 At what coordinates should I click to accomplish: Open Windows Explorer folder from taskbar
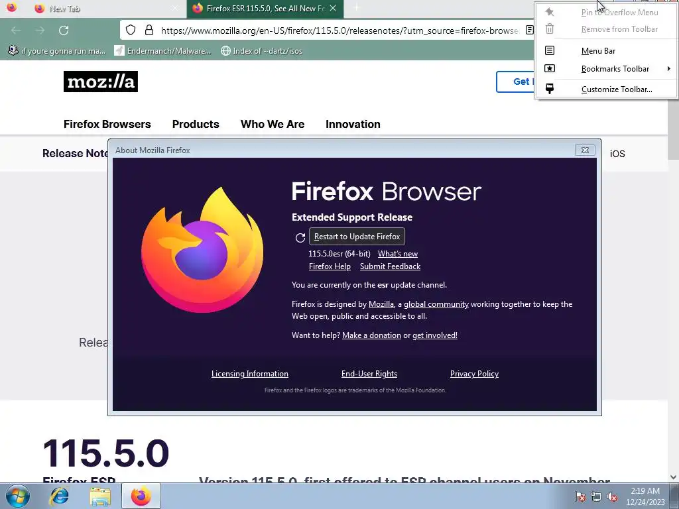(x=100, y=496)
